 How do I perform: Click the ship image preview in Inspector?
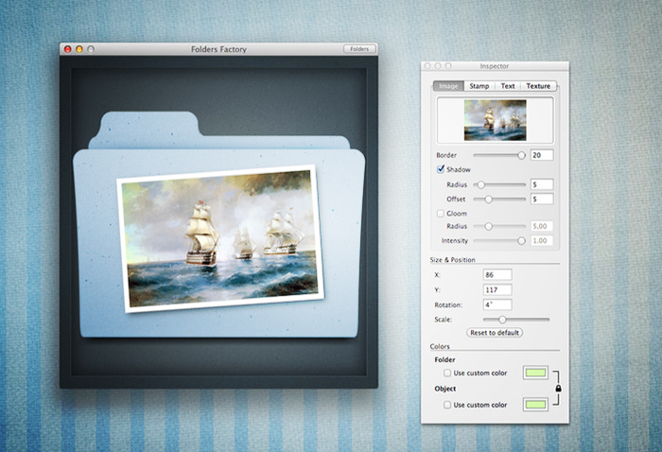pos(496,120)
